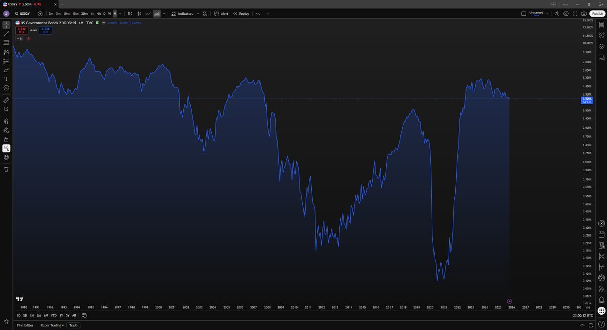
Task: Open the Indicators dialog
Action: tap(182, 14)
